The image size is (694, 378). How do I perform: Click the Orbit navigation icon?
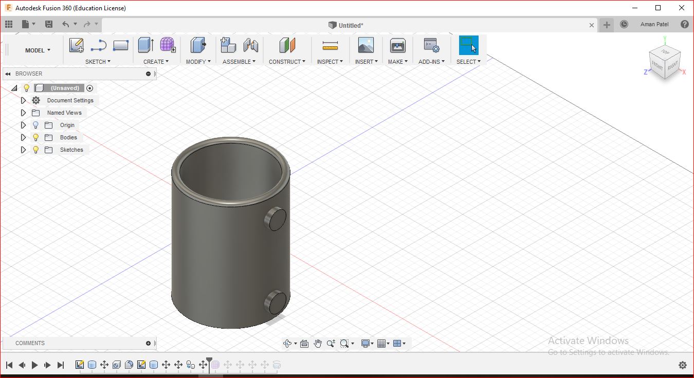(287, 344)
